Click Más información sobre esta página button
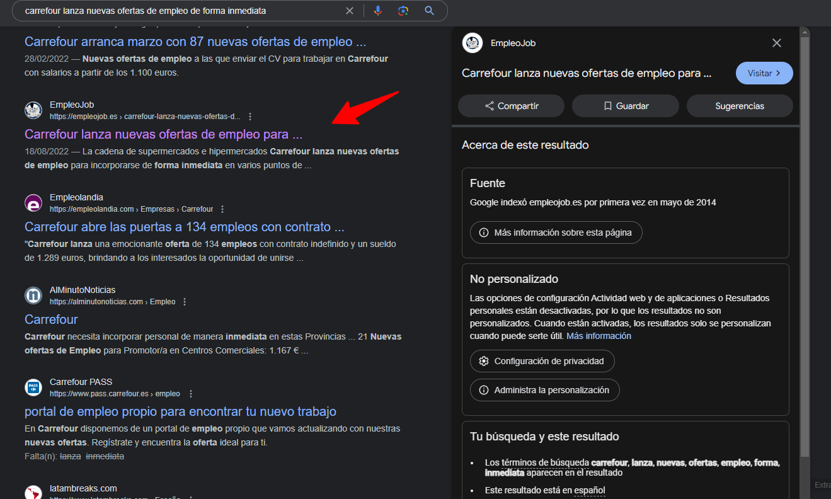831x499 pixels. [556, 232]
